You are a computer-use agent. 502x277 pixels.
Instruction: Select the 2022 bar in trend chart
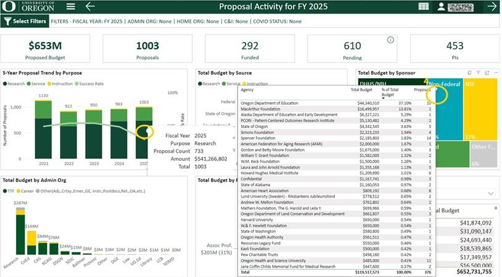coord(68,135)
